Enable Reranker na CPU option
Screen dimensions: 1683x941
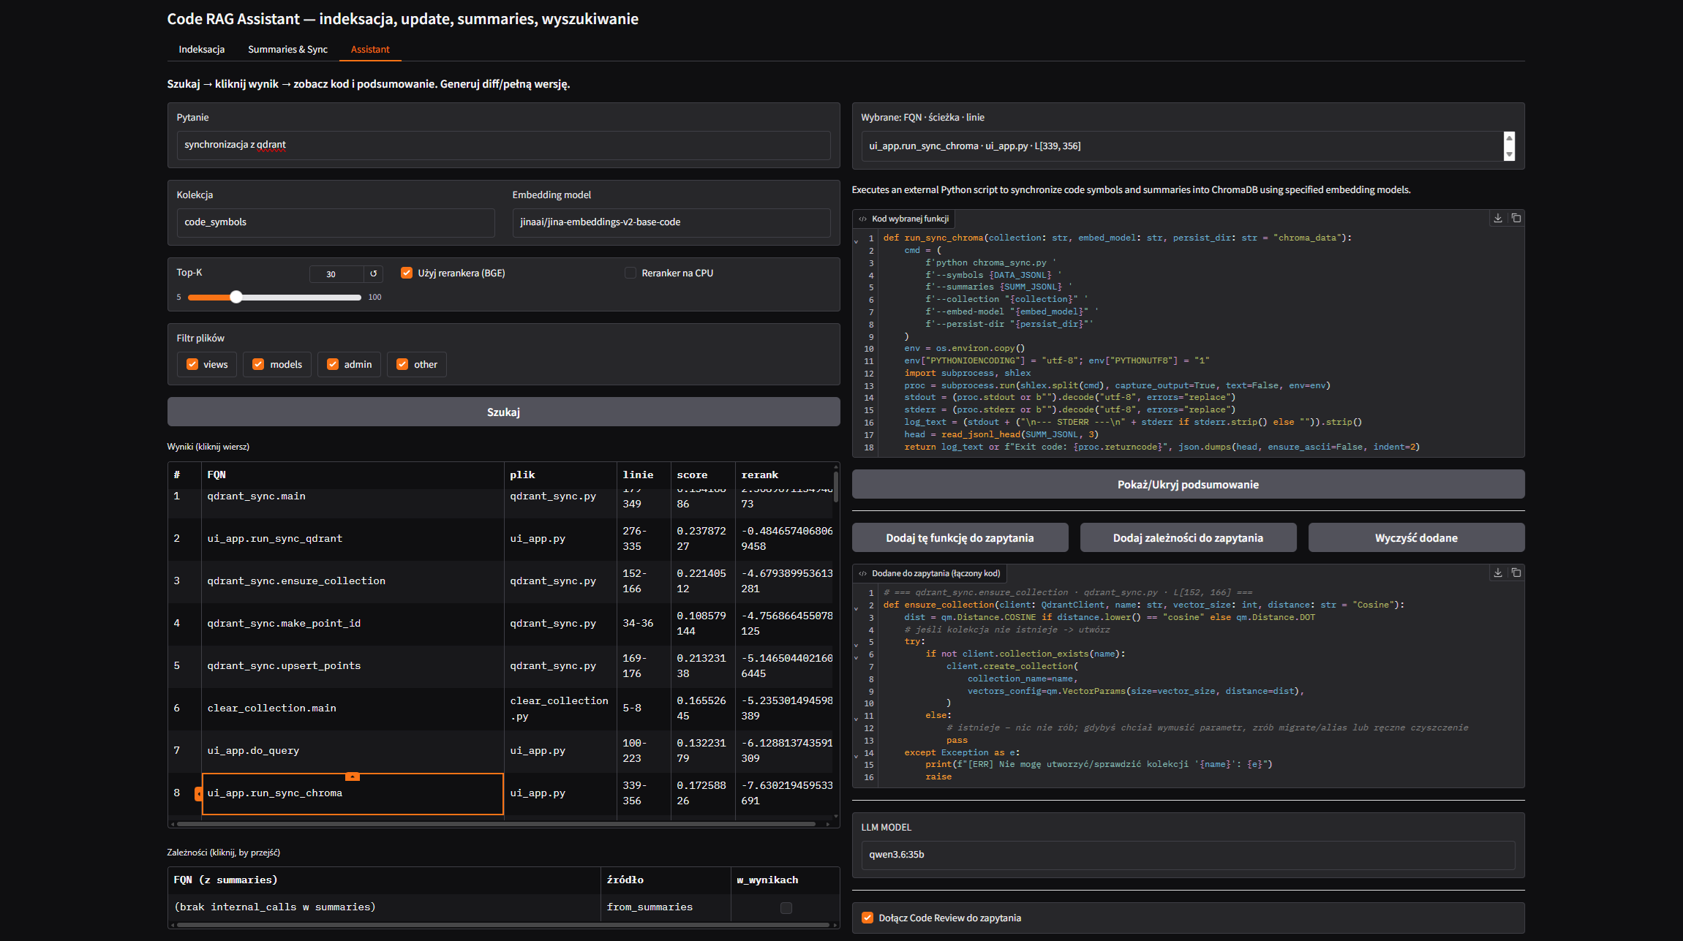pyautogui.click(x=630, y=273)
